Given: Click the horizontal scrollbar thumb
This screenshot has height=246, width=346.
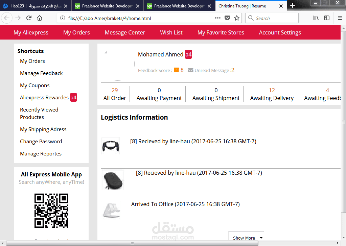Looking at the screenshot, I should [132, 243].
